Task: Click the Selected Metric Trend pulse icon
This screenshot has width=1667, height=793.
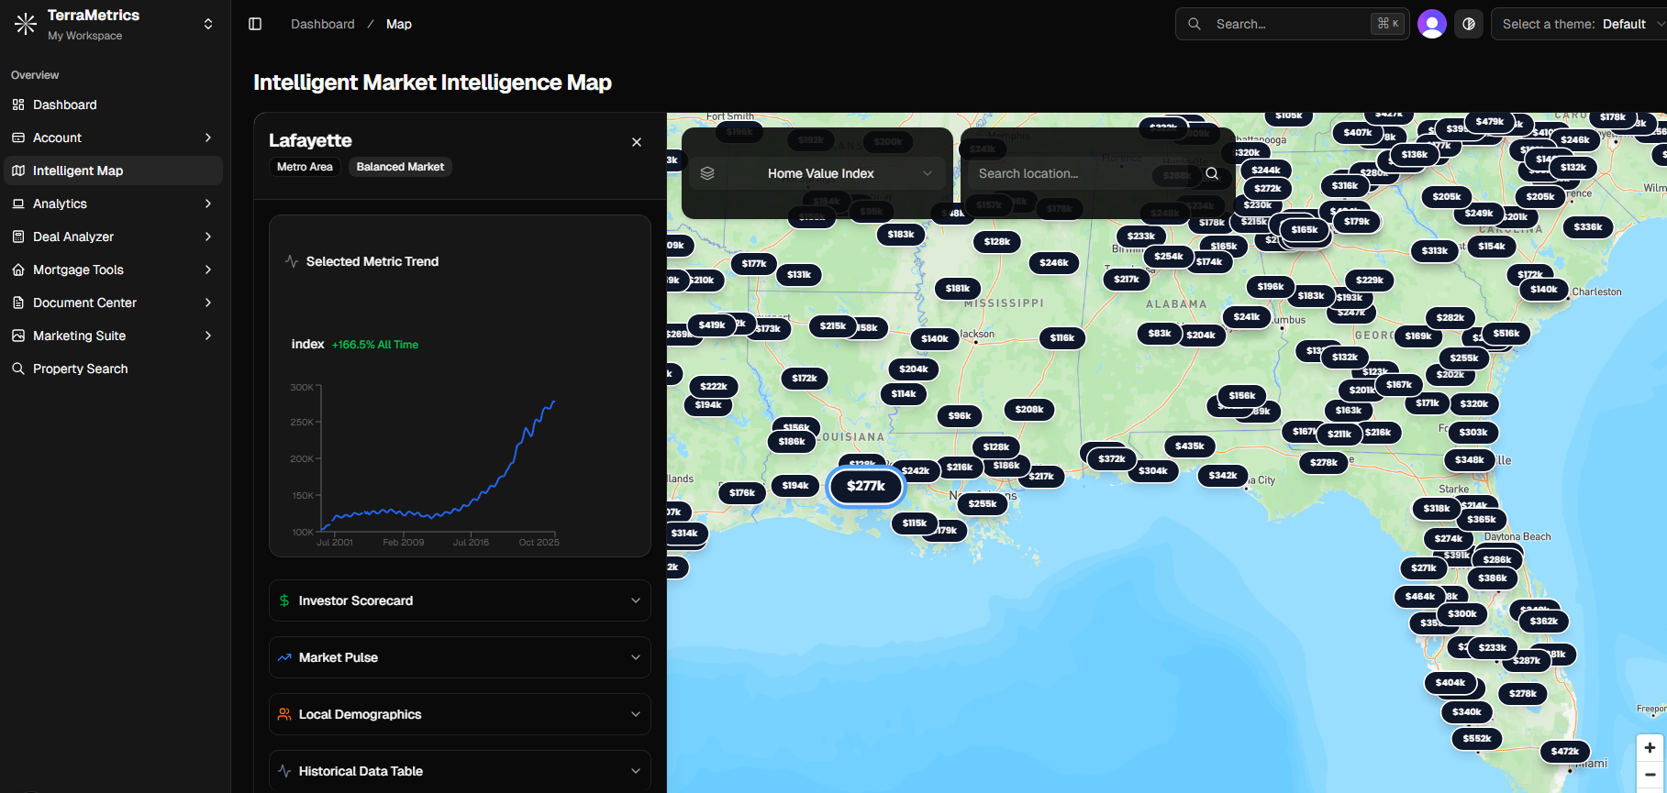Action: 292,261
